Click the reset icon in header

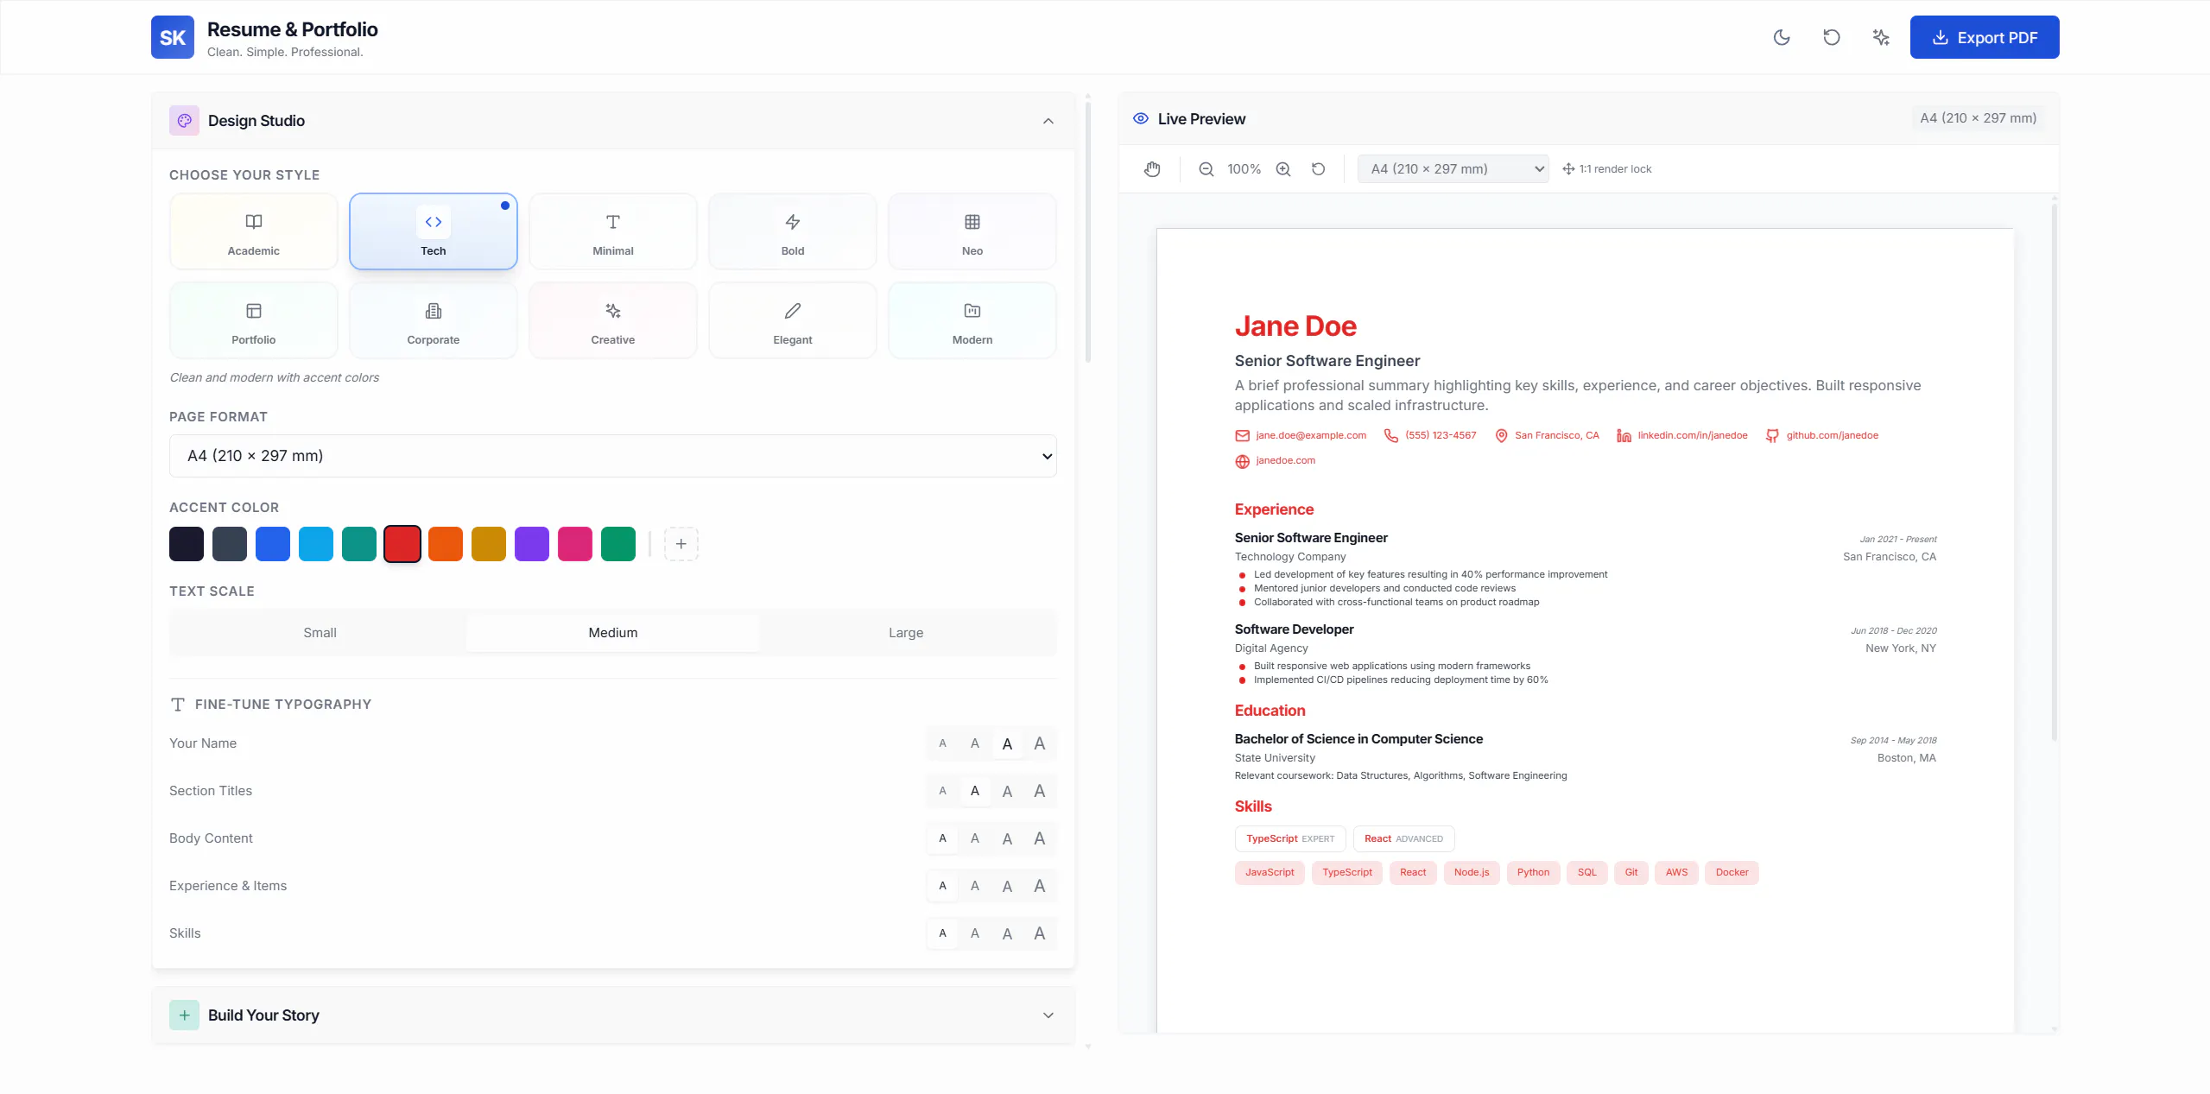[1831, 37]
